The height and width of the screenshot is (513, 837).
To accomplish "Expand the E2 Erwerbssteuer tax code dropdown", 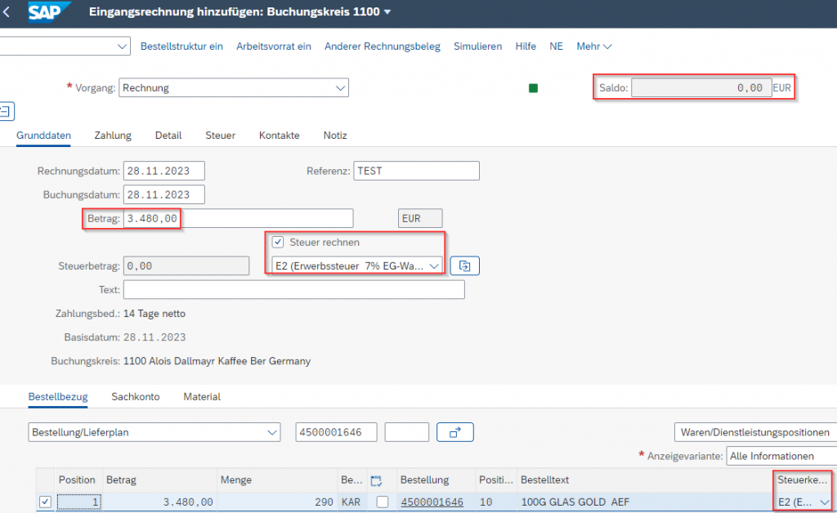I will click(434, 265).
